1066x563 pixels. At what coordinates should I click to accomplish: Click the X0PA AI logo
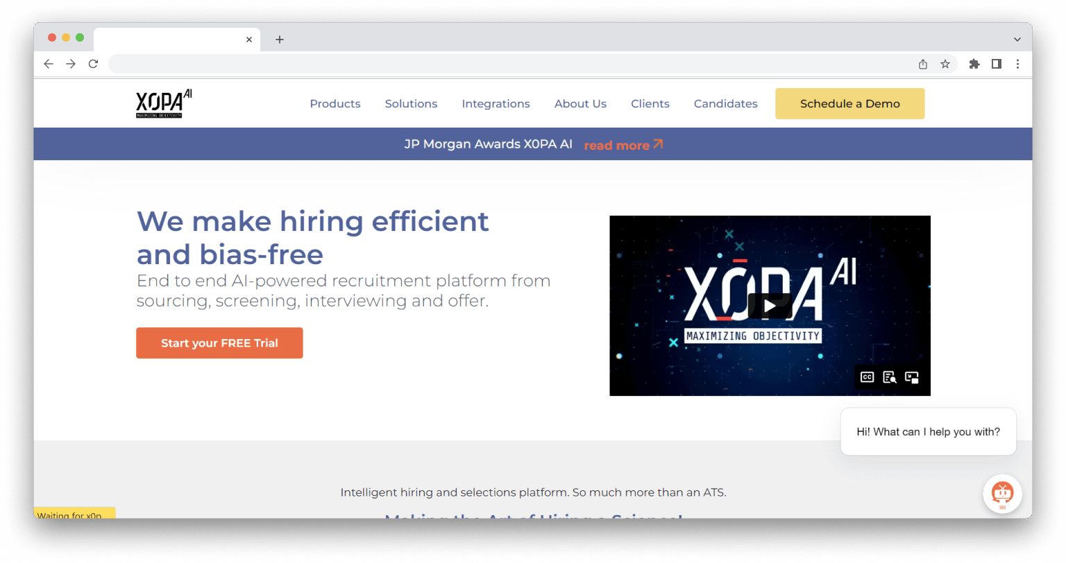[164, 104]
